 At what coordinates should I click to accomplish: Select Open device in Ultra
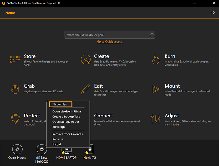pos(67,111)
